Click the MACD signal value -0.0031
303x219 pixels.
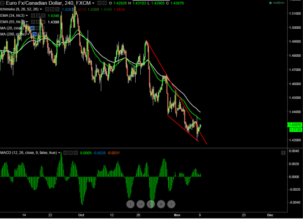pos(113,153)
